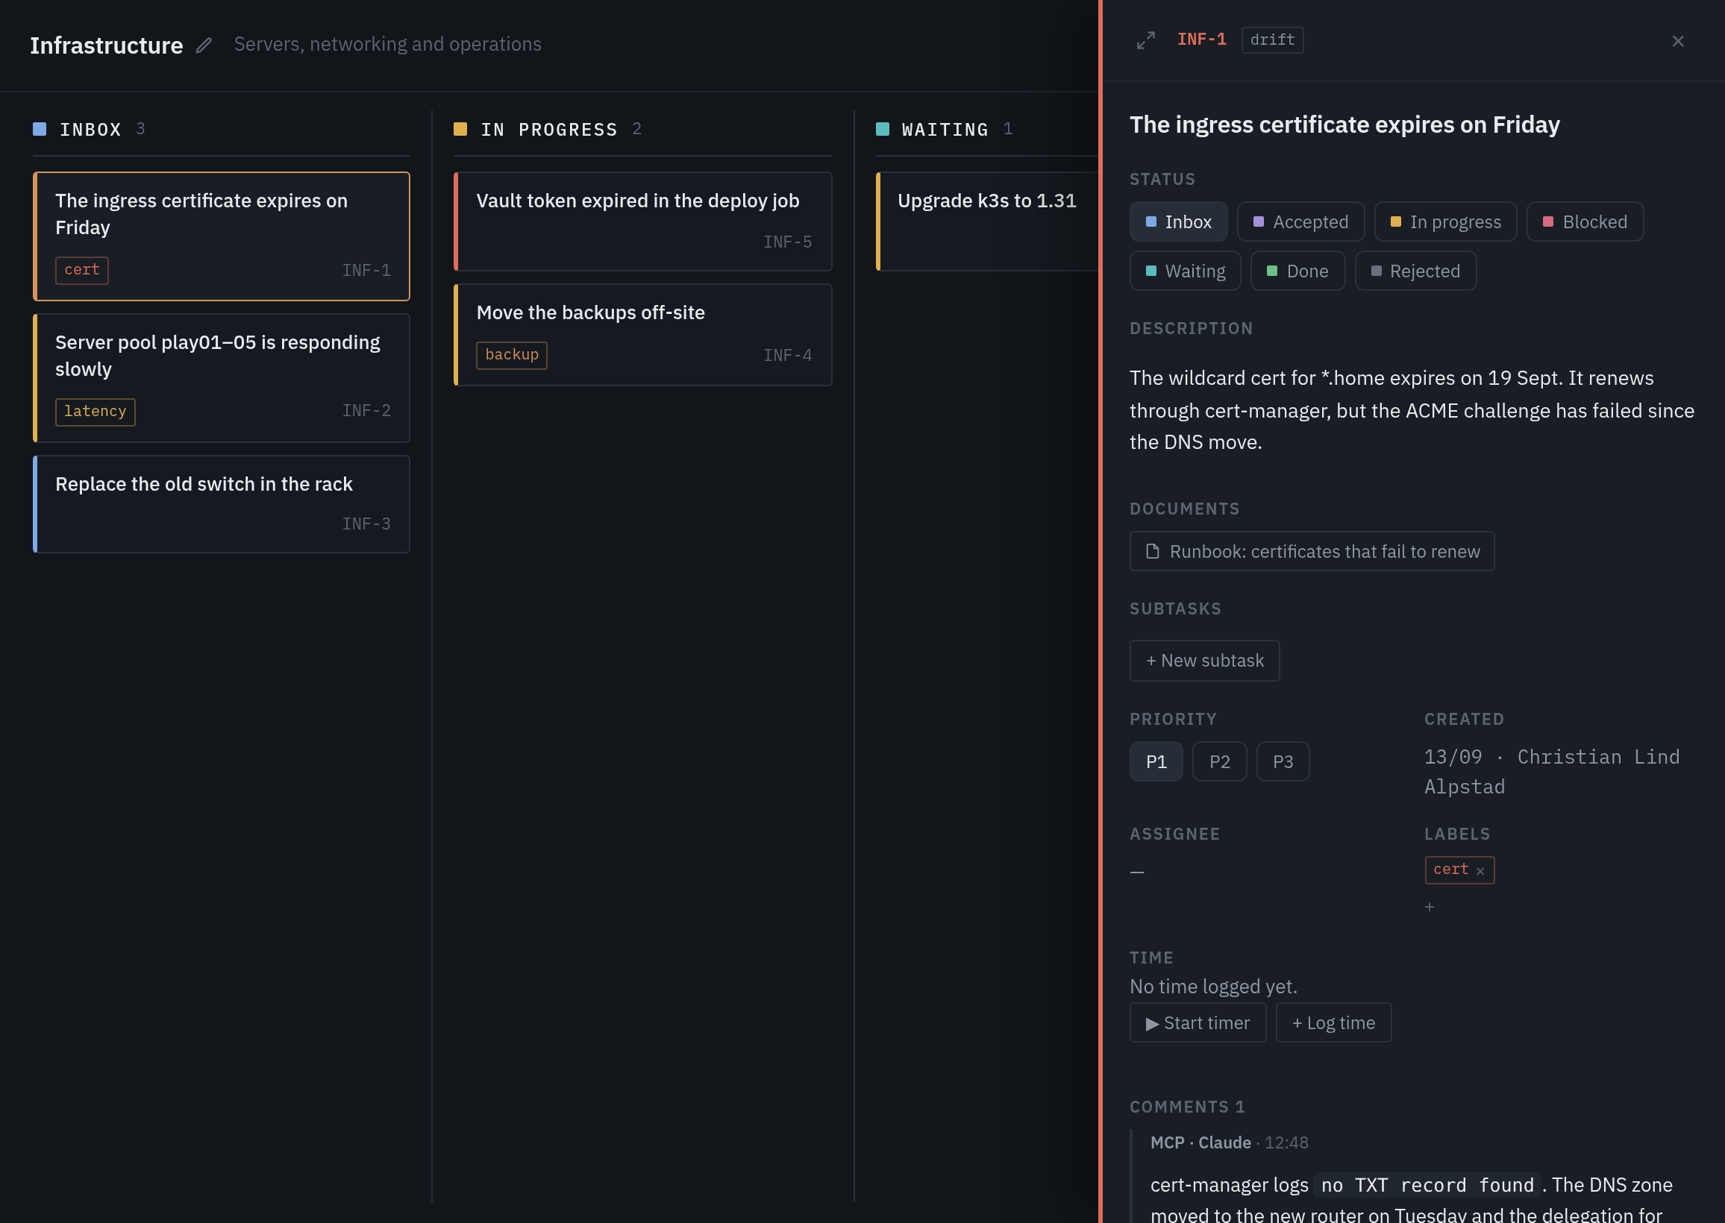1725x1223 pixels.
Task: Start the timer for this issue
Action: (1198, 1023)
